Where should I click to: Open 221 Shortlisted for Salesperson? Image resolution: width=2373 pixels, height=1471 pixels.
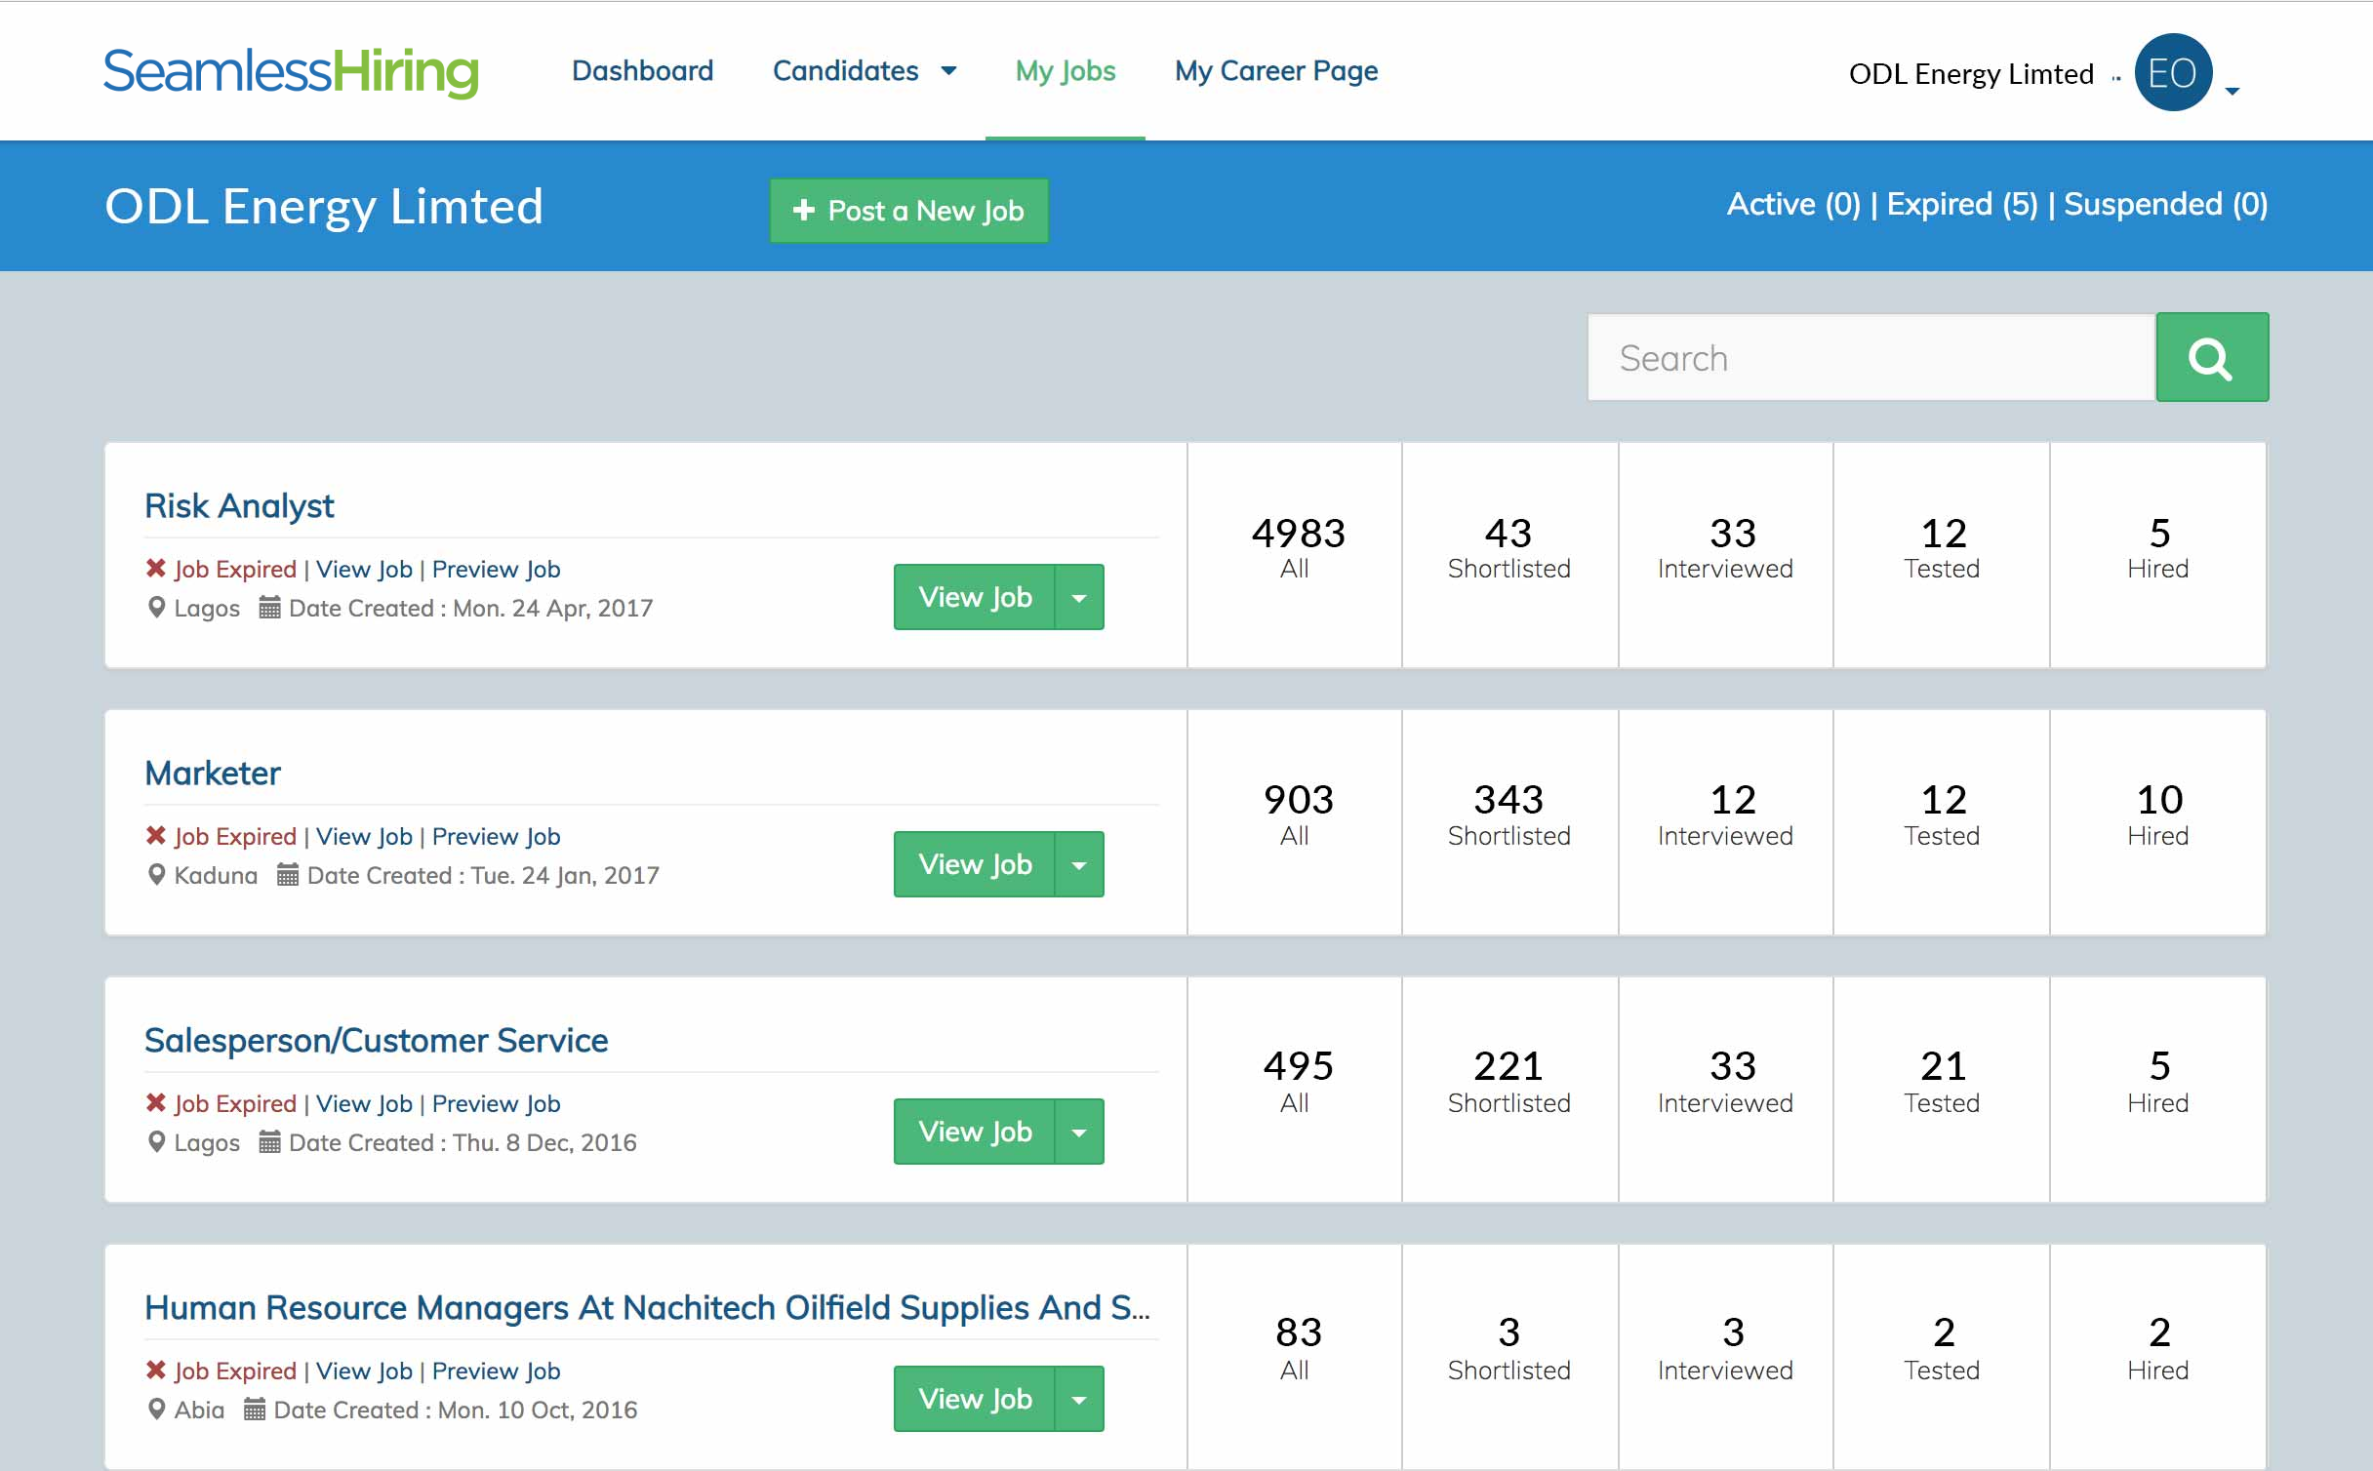coord(1508,1083)
